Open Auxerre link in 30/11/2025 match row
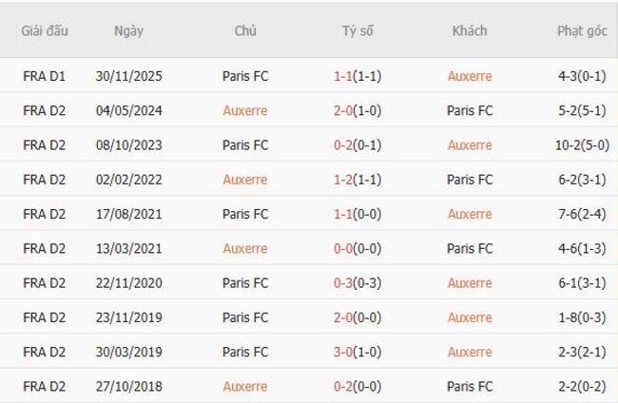Viewport: 618px width, 403px height. 470,76
